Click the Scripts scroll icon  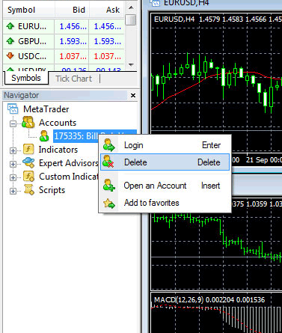tap(29, 189)
